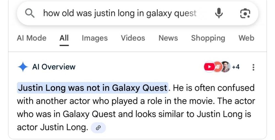
Task: Switch to the AI Mode tab
Action: tap(32, 38)
